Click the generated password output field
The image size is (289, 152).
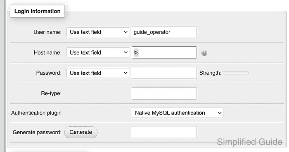164,132
